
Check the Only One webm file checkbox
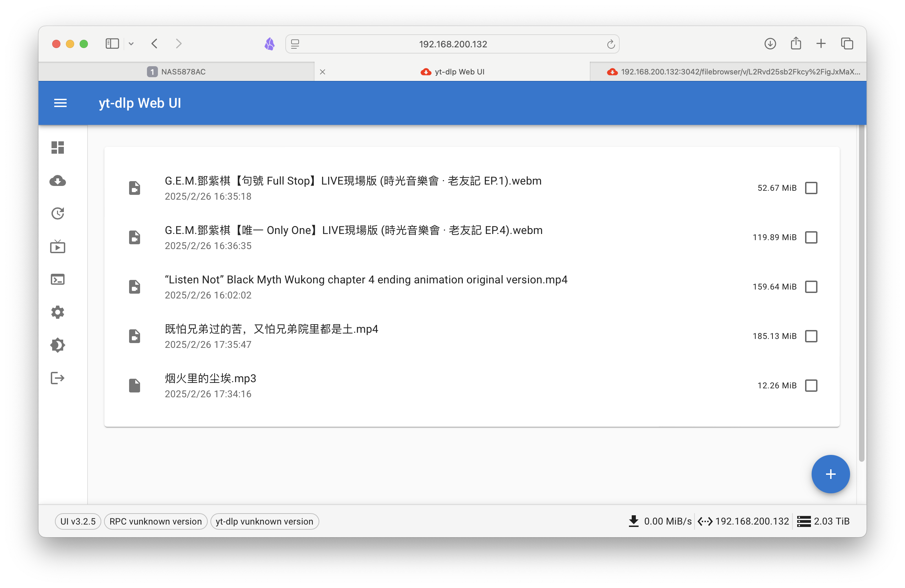812,237
